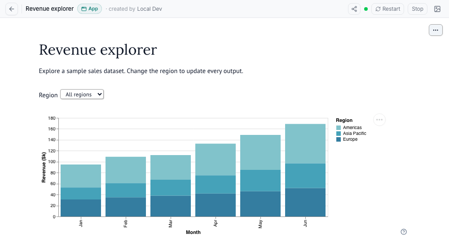Click the Jun Americas bar segment
Viewport: 449px width, 251px height.
pos(305,144)
